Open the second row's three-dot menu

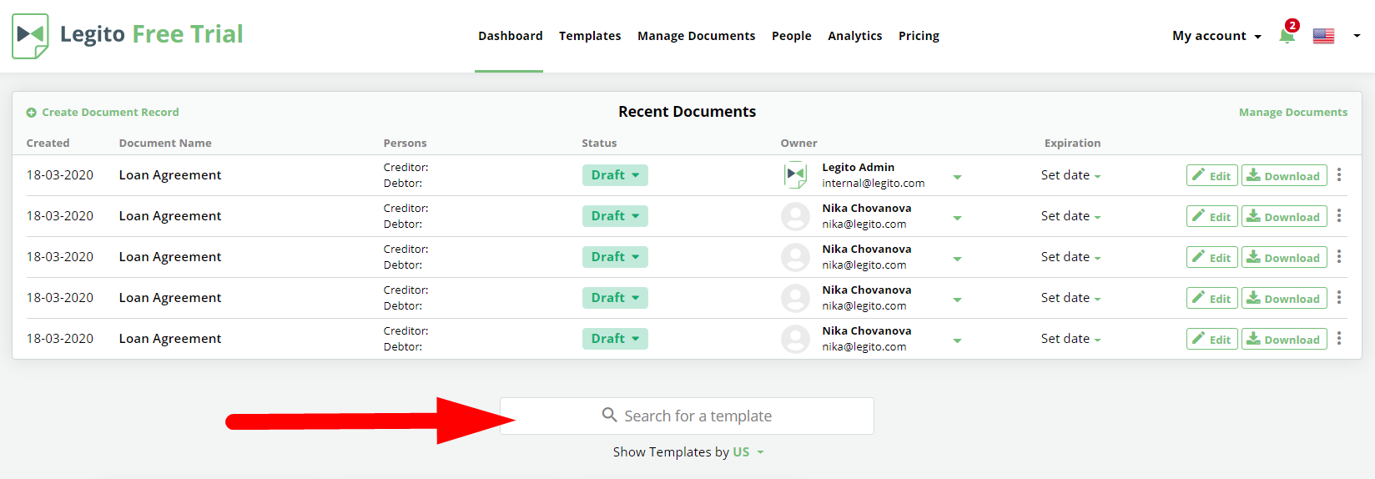(x=1339, y=215)
